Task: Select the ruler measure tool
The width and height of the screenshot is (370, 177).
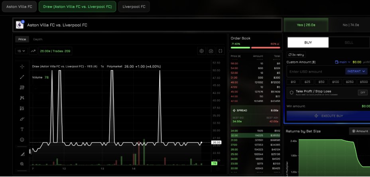Action: tap(22, 154)
